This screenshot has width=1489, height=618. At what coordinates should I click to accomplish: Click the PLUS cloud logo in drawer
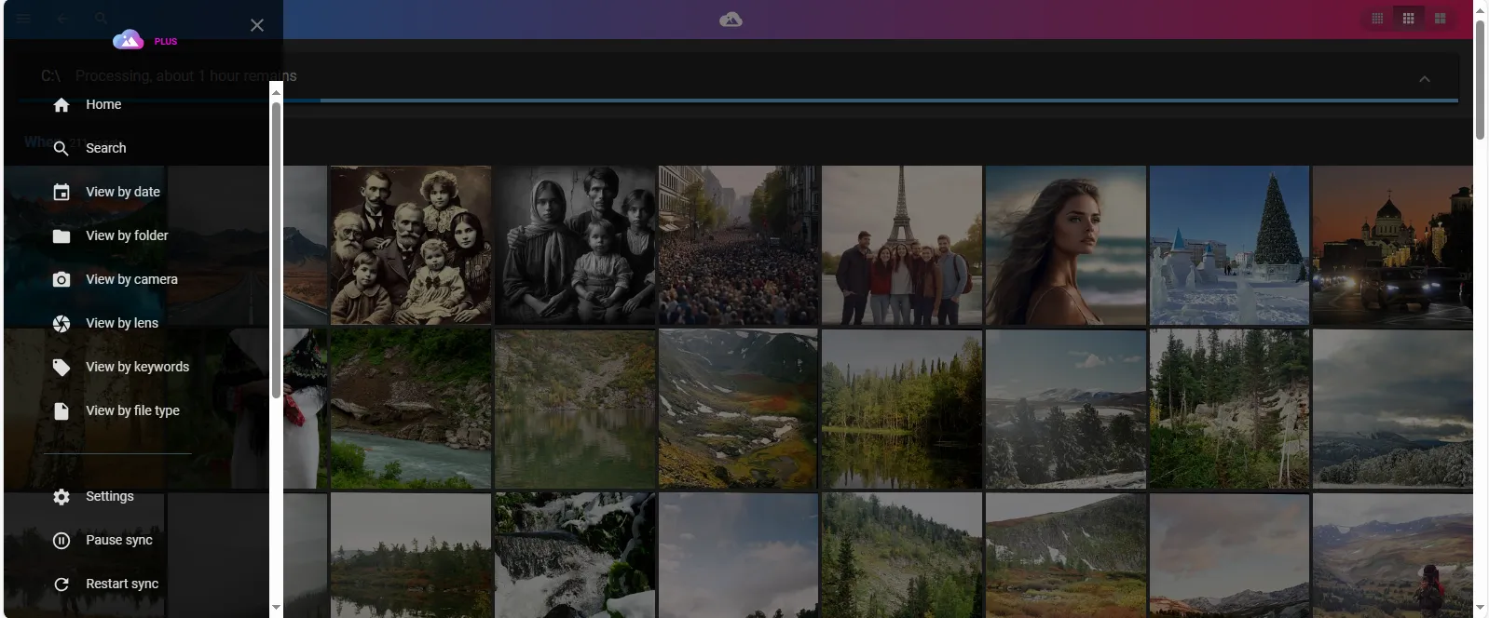129,40
